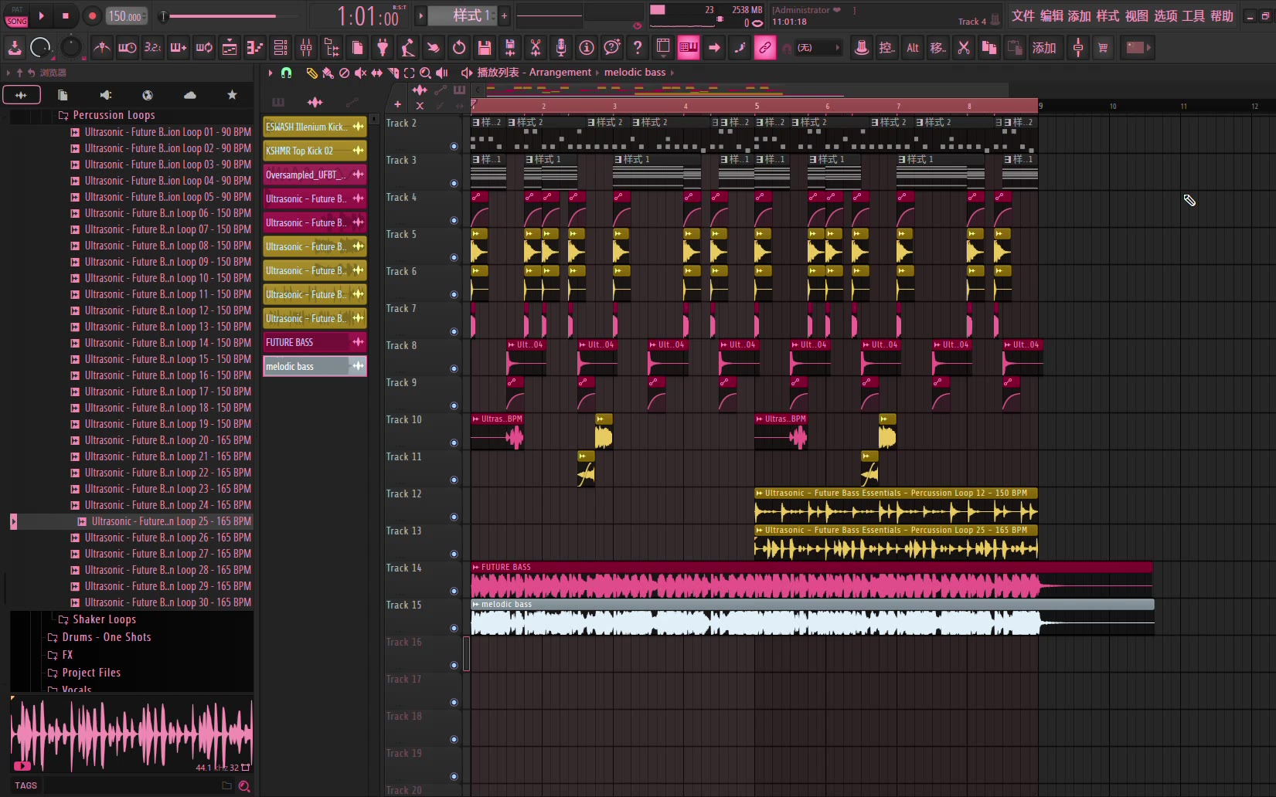Click the floppy-disk save icon
This screenshot has height=797, width=1276.
tap(485, 48)
